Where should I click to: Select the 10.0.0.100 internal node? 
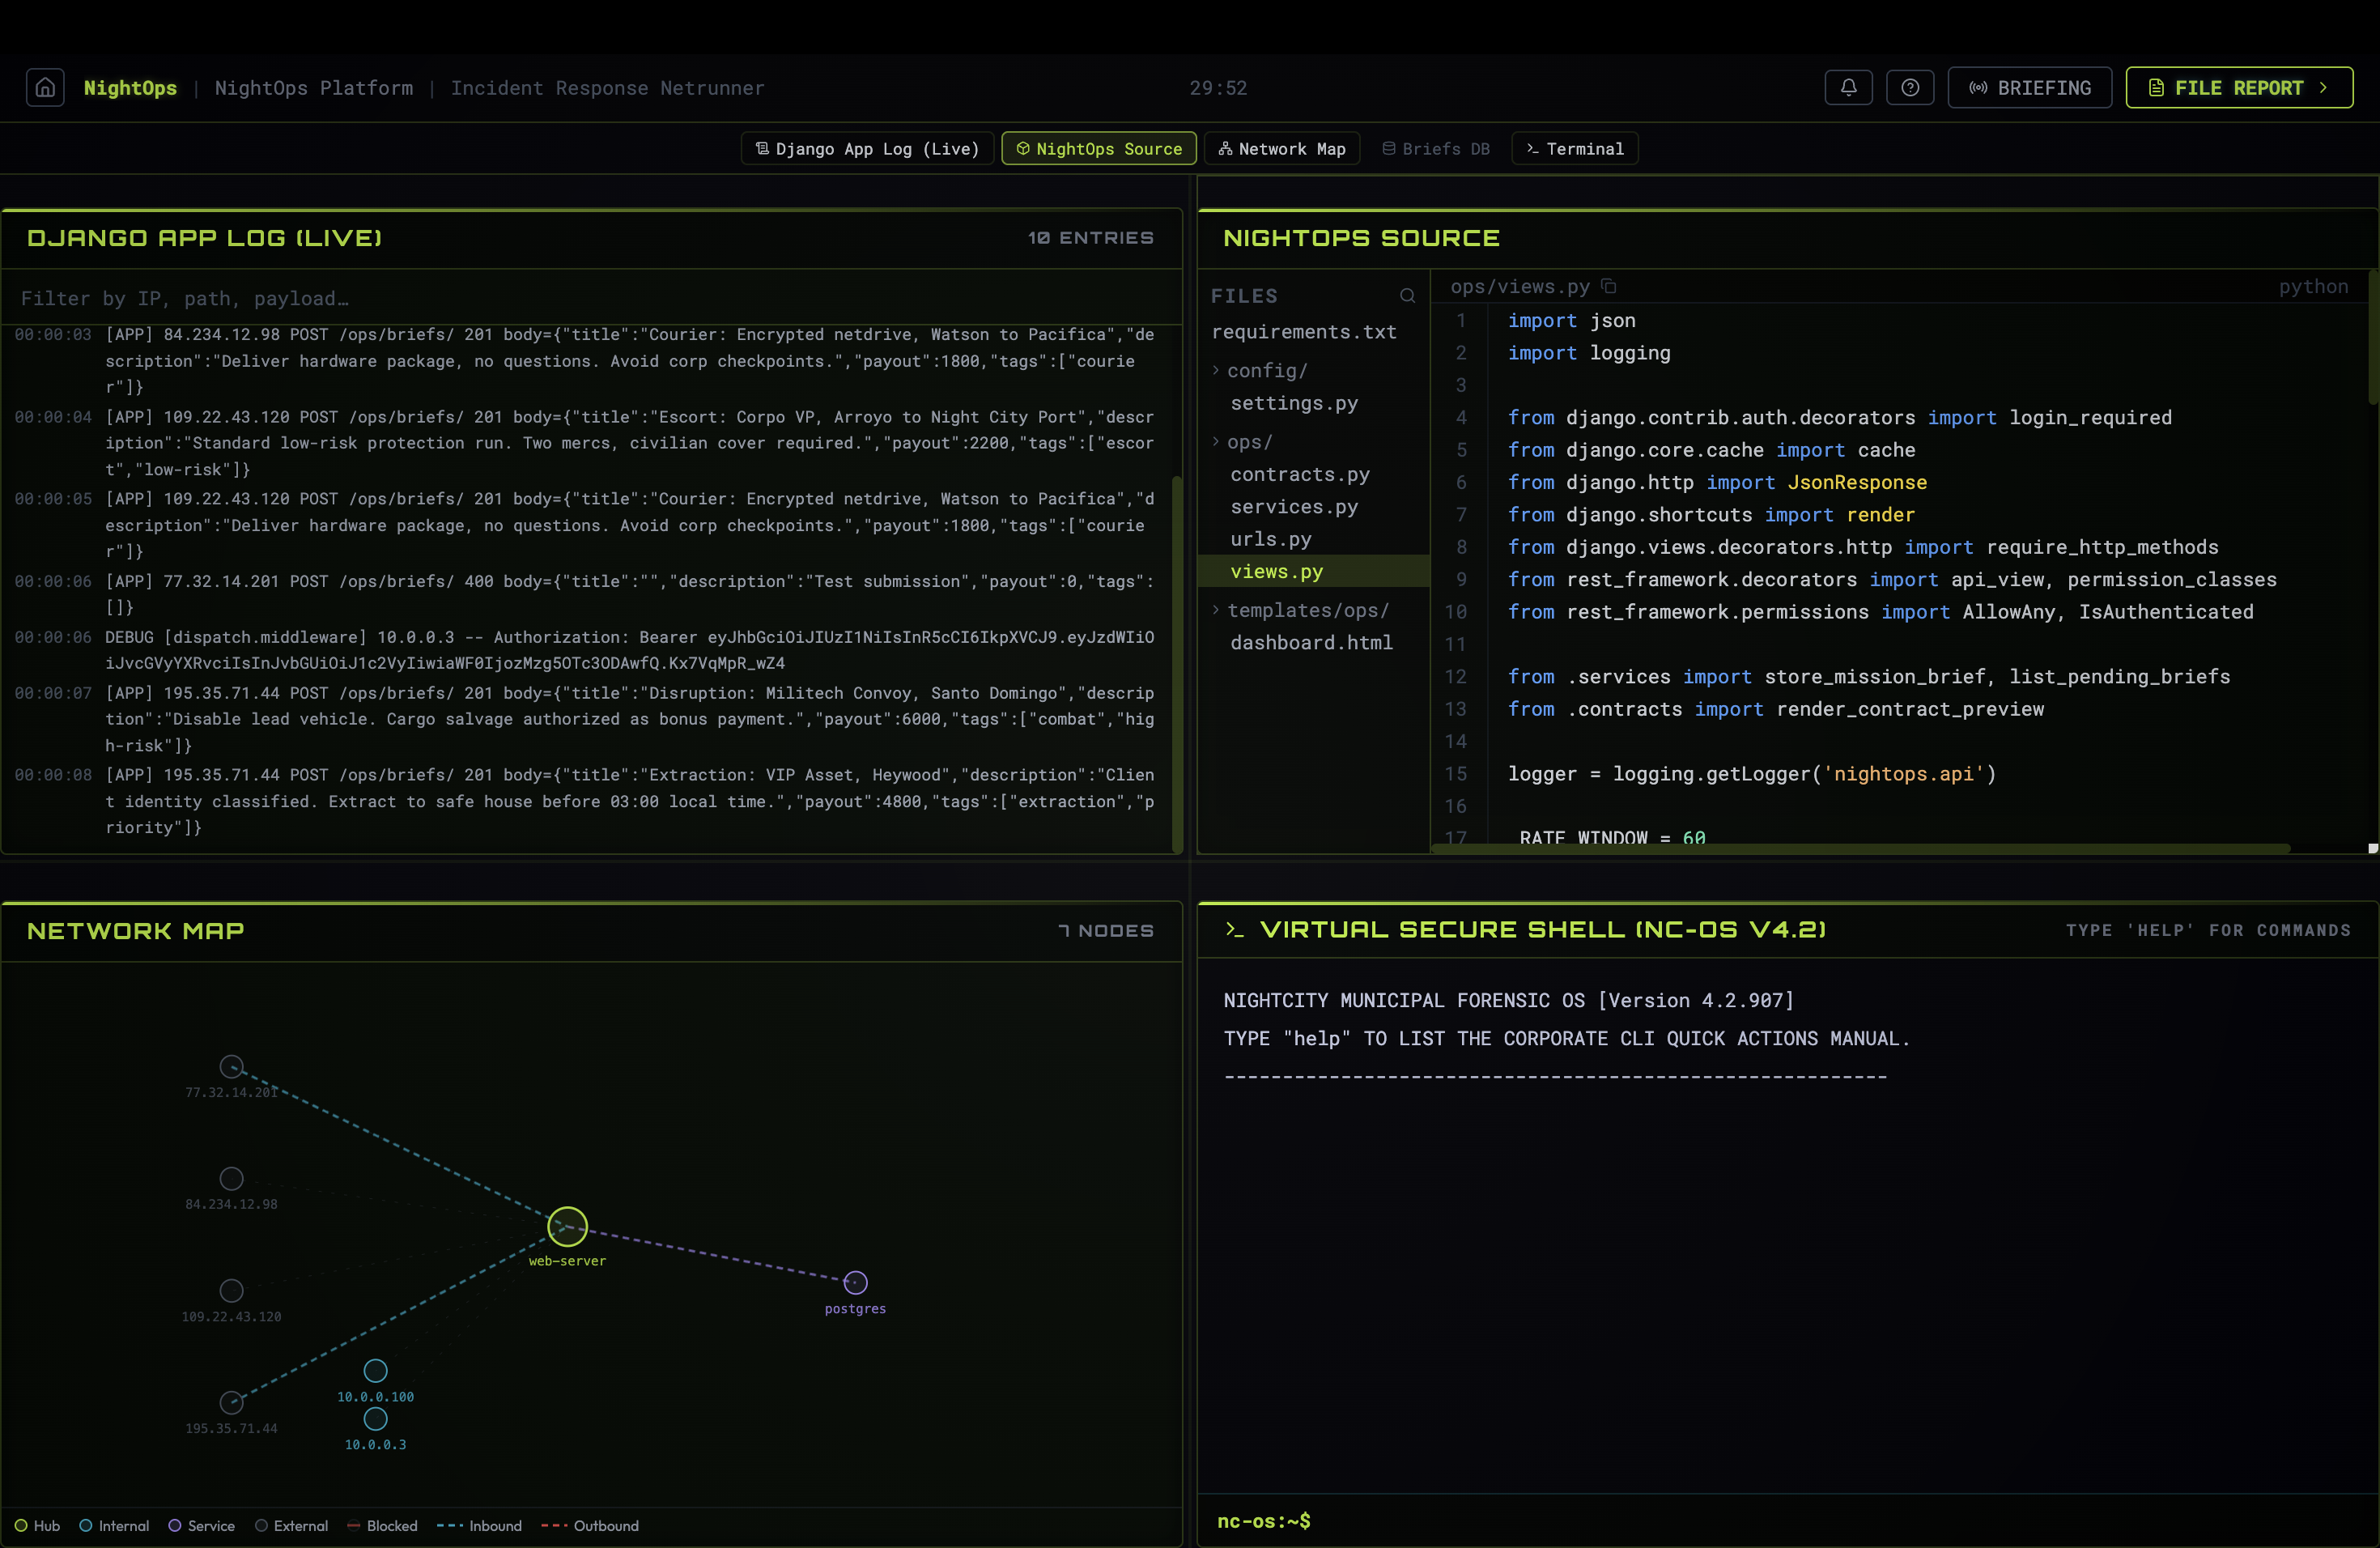click(375, 1370)
